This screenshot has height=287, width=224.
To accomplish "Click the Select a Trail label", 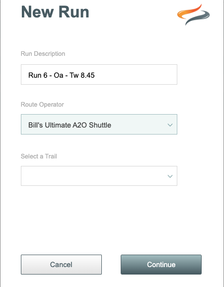I will click(39, 156).
